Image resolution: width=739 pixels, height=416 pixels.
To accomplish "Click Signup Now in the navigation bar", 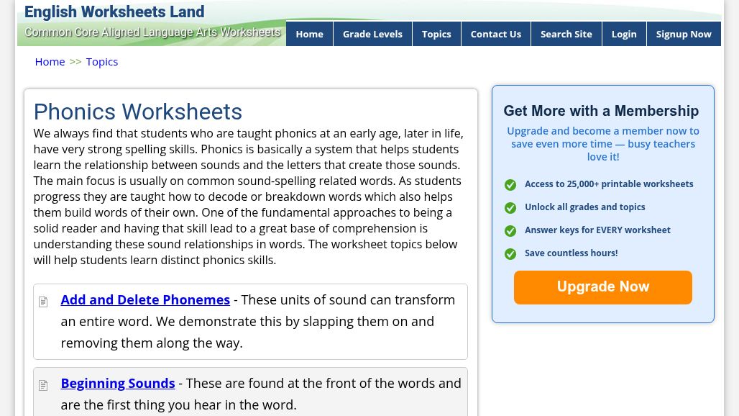I will [684, 34].
